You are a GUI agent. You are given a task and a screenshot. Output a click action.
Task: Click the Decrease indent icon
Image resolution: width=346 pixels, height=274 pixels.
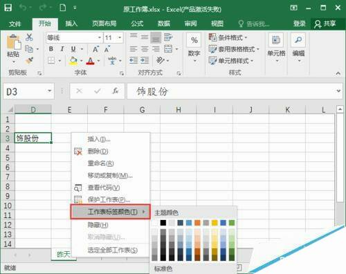134,60
